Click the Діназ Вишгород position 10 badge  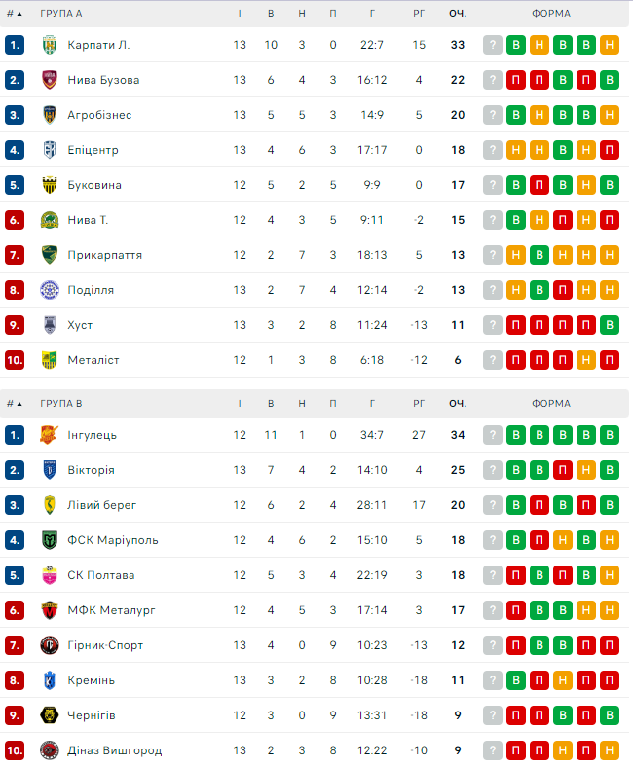[14, 750]
